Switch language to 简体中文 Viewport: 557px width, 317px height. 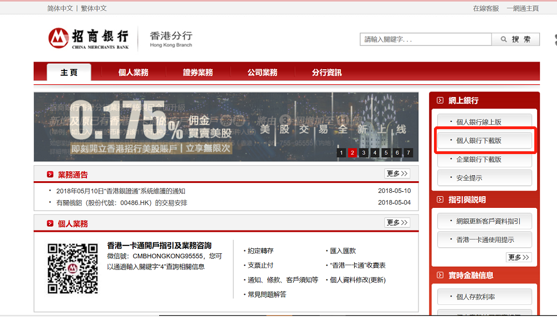(60, 8)
